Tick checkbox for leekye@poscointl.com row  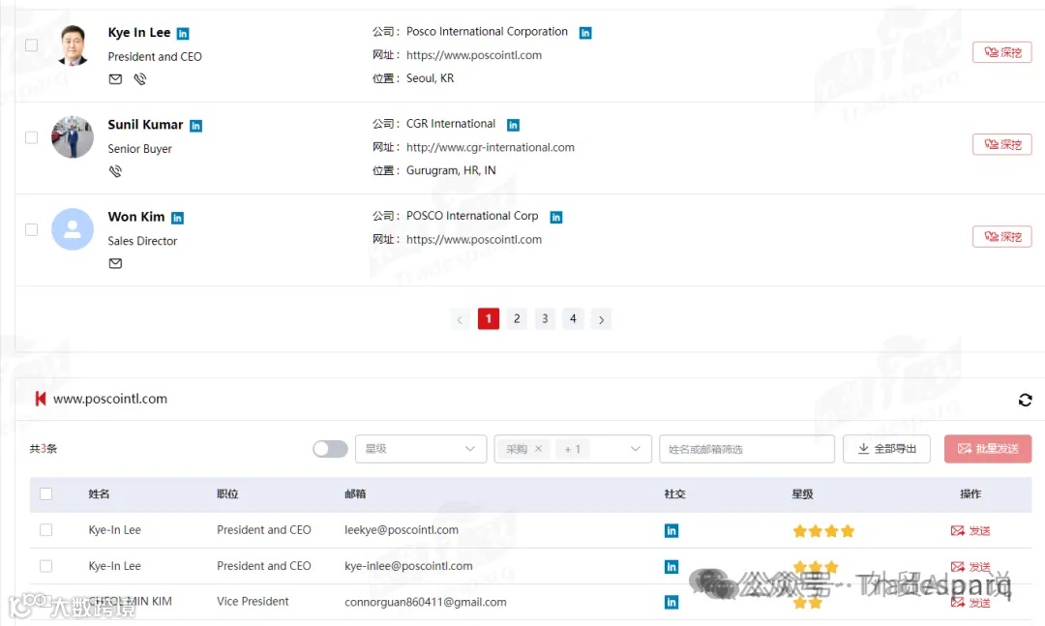click(46, 530)
